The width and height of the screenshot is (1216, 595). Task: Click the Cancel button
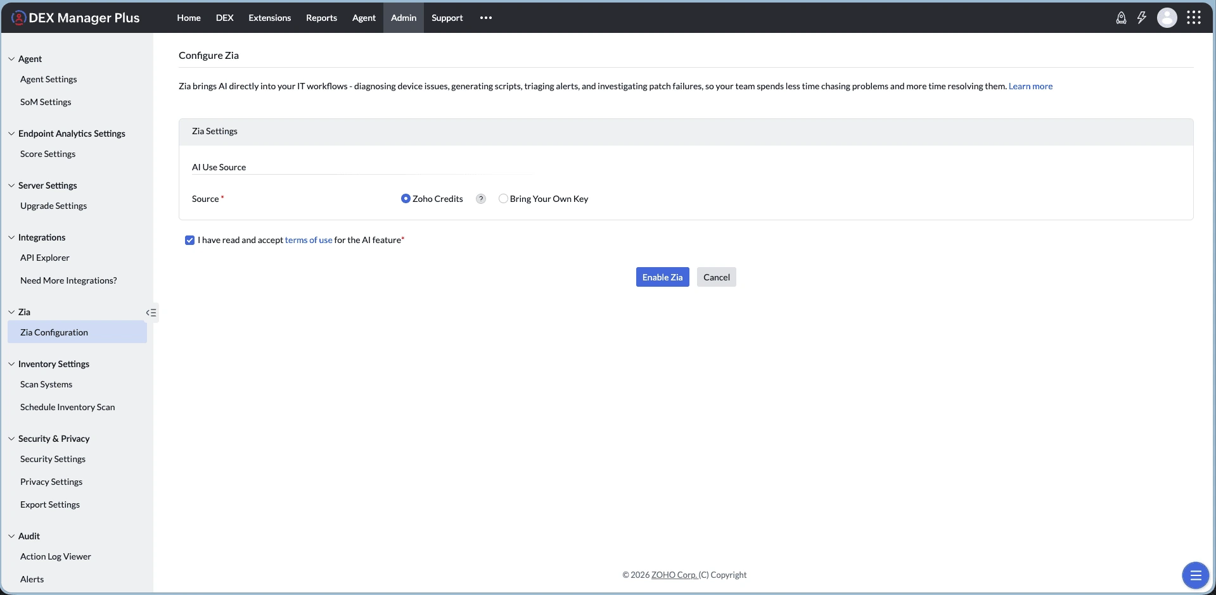(717, 277)
